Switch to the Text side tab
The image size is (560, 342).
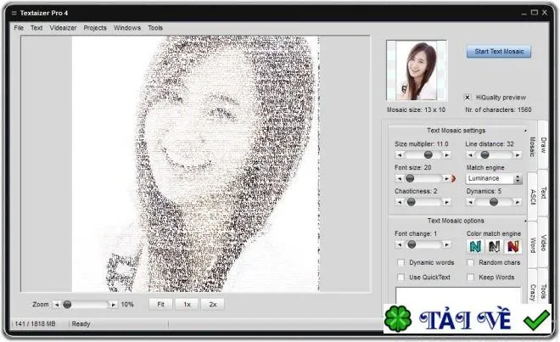pos(543,193)
